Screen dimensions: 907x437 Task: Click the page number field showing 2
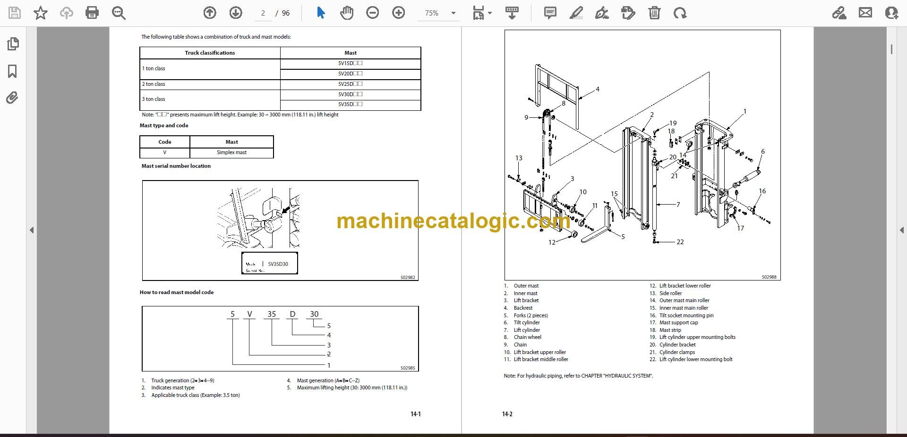pos(263,13)
